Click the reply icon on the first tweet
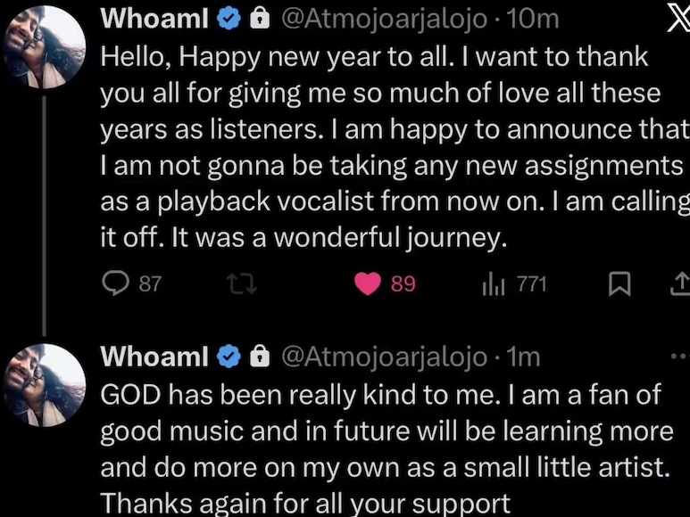This screenshot has width=690, height=517. (116, 284)
